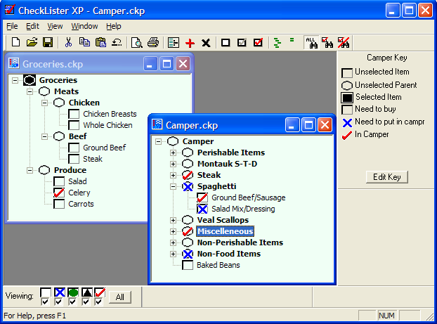The image size is (437, 324).
Task: Print using the printer icon
Action: coord(153,42)
